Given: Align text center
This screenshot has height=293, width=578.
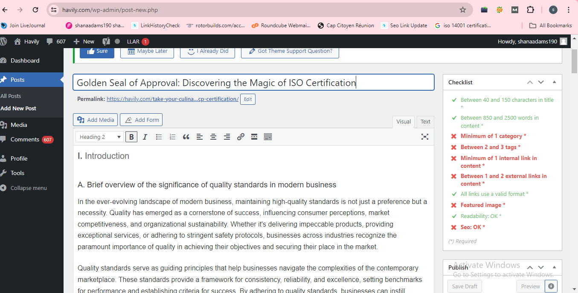Looking at the screenshot, I should coord(213,137).
